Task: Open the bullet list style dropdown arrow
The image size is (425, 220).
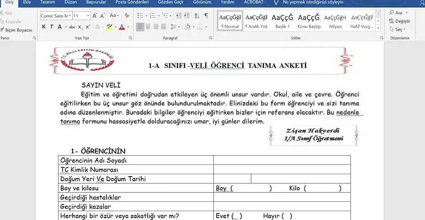Action: pyautogui.click(x=146, y=16)
